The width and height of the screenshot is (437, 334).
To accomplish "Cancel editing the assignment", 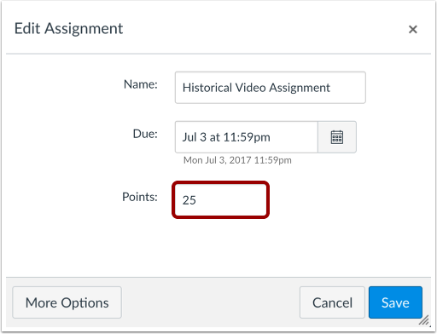I will (x=332, y=302).
